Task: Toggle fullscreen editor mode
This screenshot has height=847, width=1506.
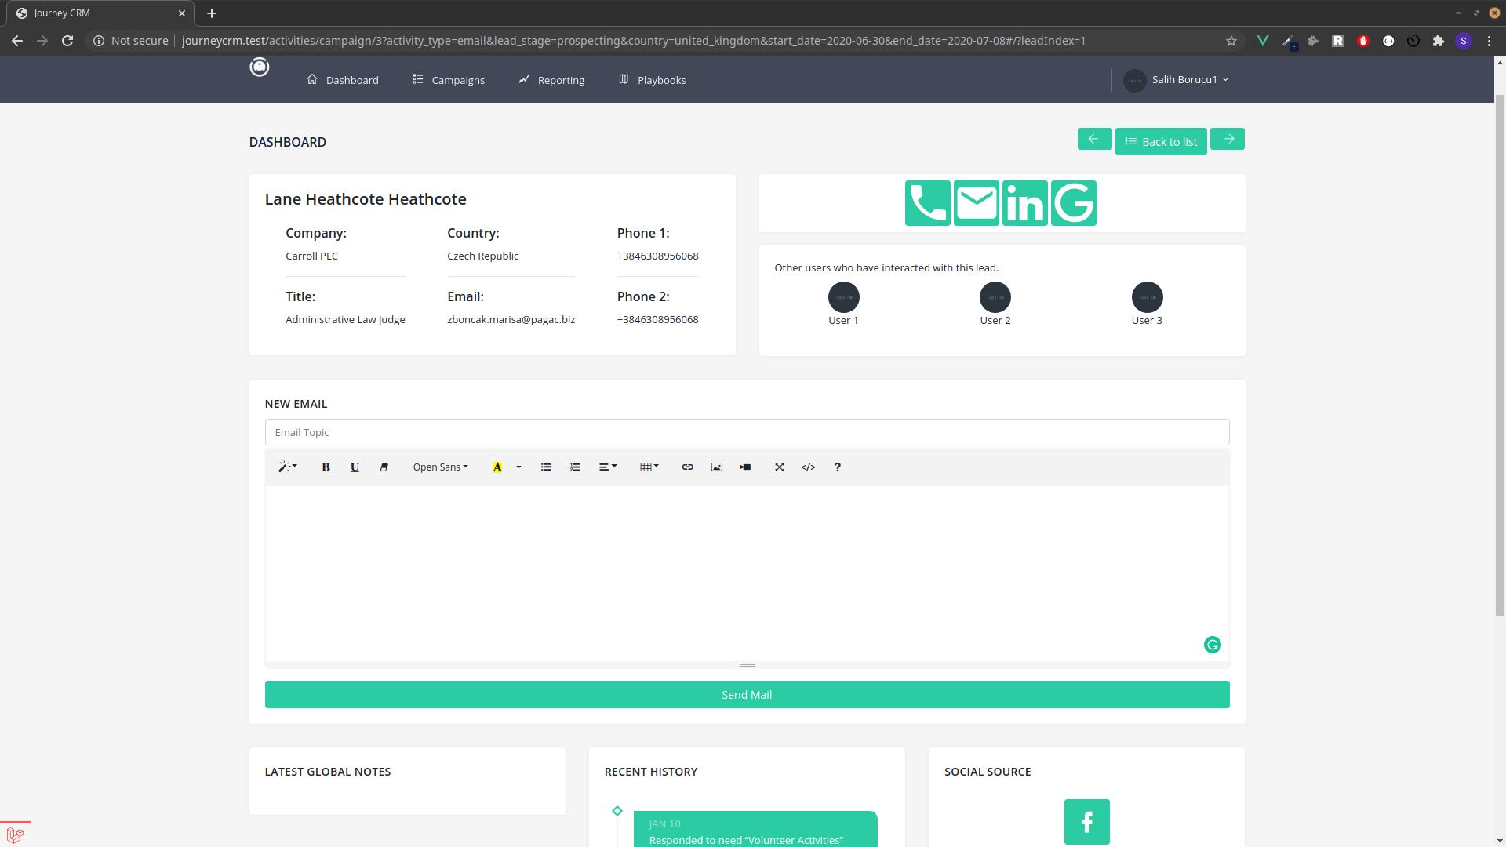Action: click(x=779, y=467)
